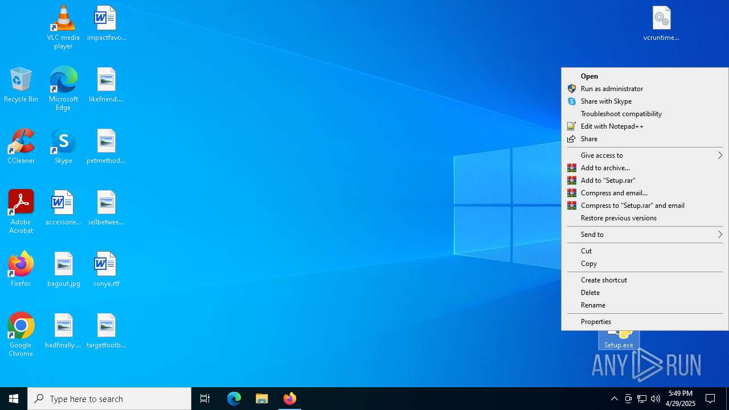The height and width of the screenshot is (410, 729).
Task: Choose Compress and email...
Action: pyautogui.click(x=645, y=193)
